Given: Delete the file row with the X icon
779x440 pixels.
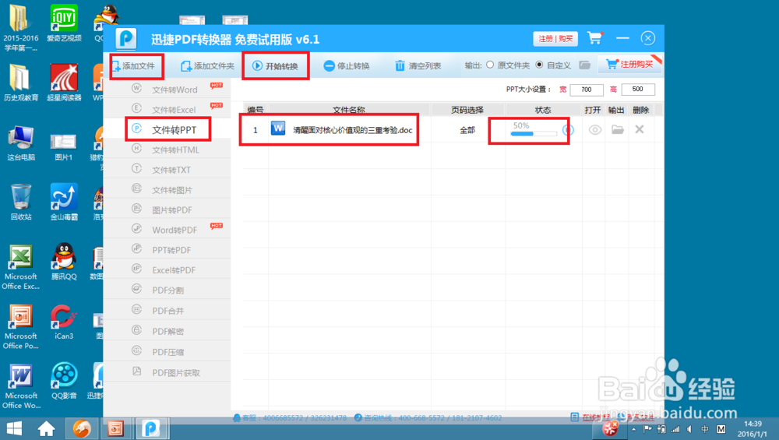Looking at the screenshot, I should pos(640,129).
